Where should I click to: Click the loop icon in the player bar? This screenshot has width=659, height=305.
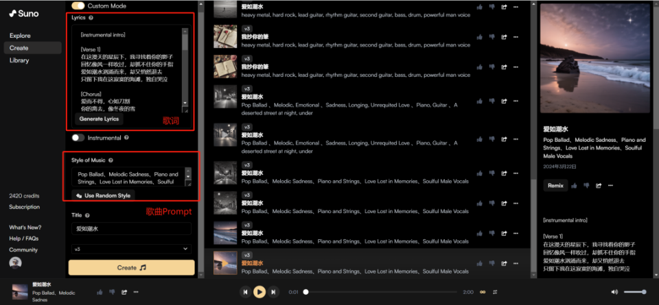483,292
